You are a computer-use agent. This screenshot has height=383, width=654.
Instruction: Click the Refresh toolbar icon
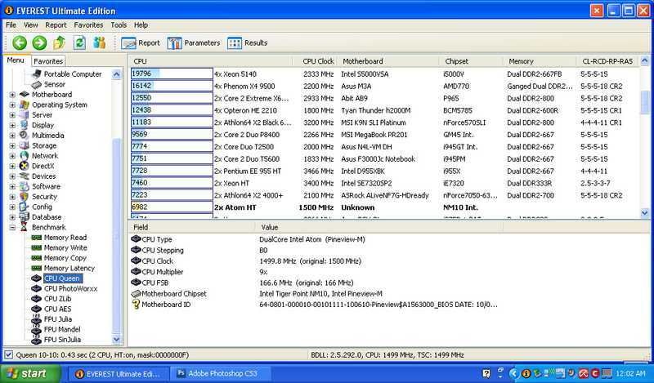click(79, 42)
